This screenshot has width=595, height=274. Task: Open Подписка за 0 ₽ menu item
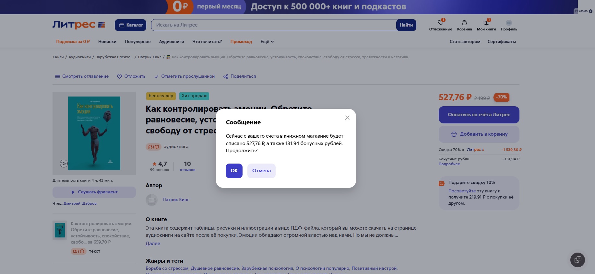73,41
